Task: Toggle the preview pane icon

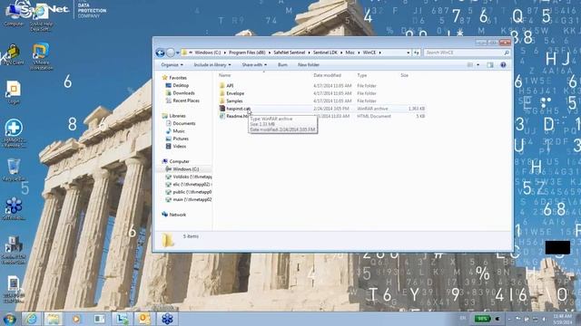Action: (x=490, y=64)
